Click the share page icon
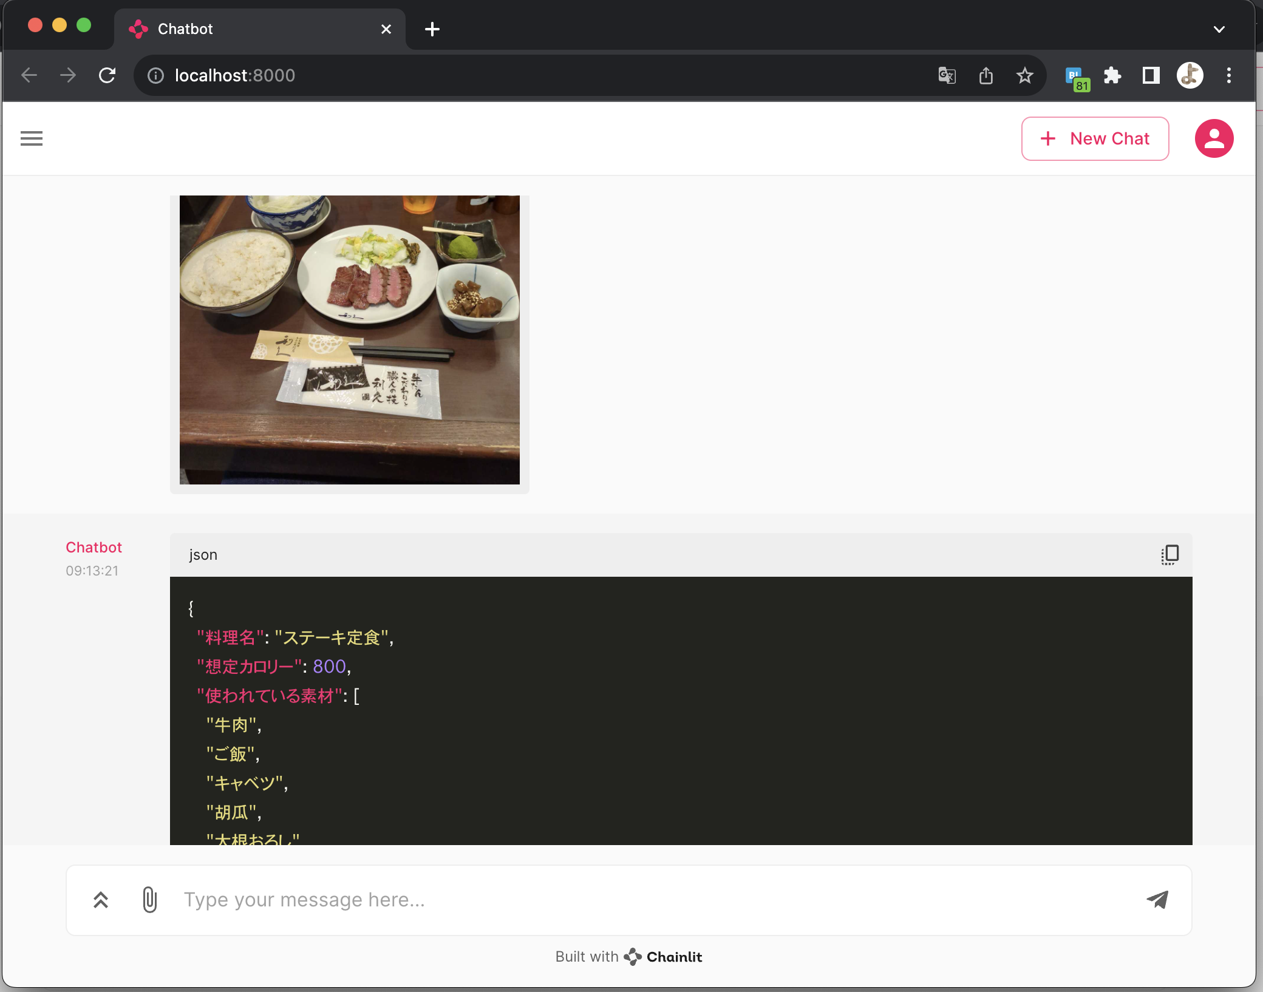1263x992 pixels. pos(986,75)
